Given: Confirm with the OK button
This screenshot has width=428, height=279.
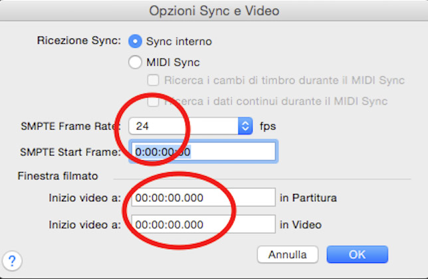Looking at the screenshot, I should (357, 254).
